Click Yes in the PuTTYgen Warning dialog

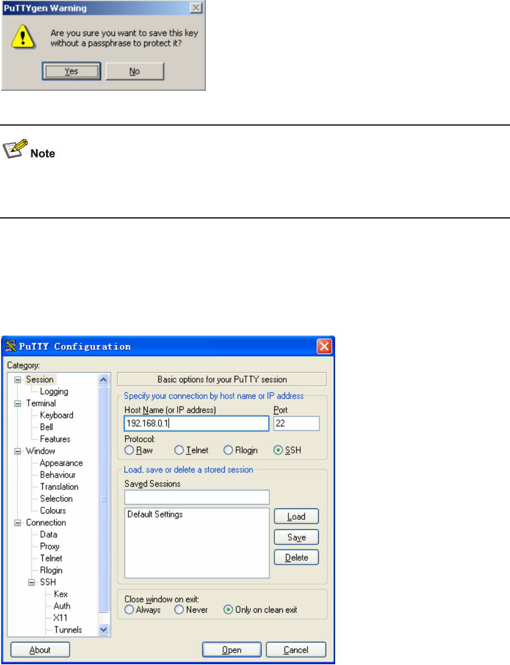[71, 72]
